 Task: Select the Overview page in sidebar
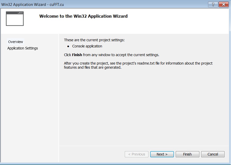pos(15,42)
